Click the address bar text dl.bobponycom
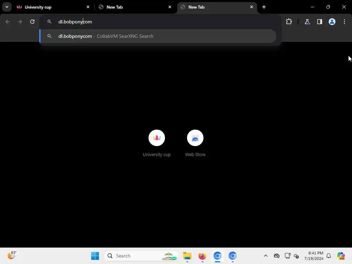The height and width of the screenshot is (264, 352). [x=75, y=22]
